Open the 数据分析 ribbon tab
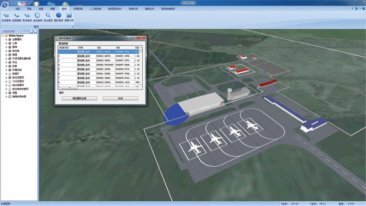 (133, 9)
